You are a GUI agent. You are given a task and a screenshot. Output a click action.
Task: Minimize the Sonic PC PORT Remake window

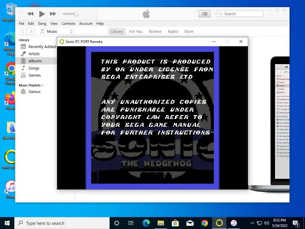(x=214, y=41)
